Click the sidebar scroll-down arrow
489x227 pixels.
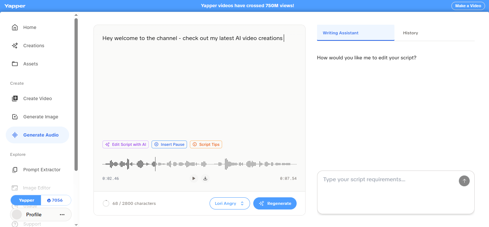[76, 225]
